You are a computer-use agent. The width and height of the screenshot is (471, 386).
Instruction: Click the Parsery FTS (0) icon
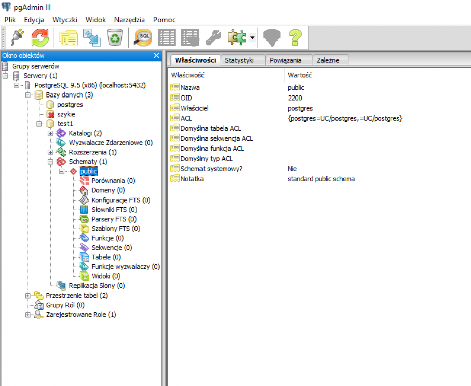(x=85, y=219)
